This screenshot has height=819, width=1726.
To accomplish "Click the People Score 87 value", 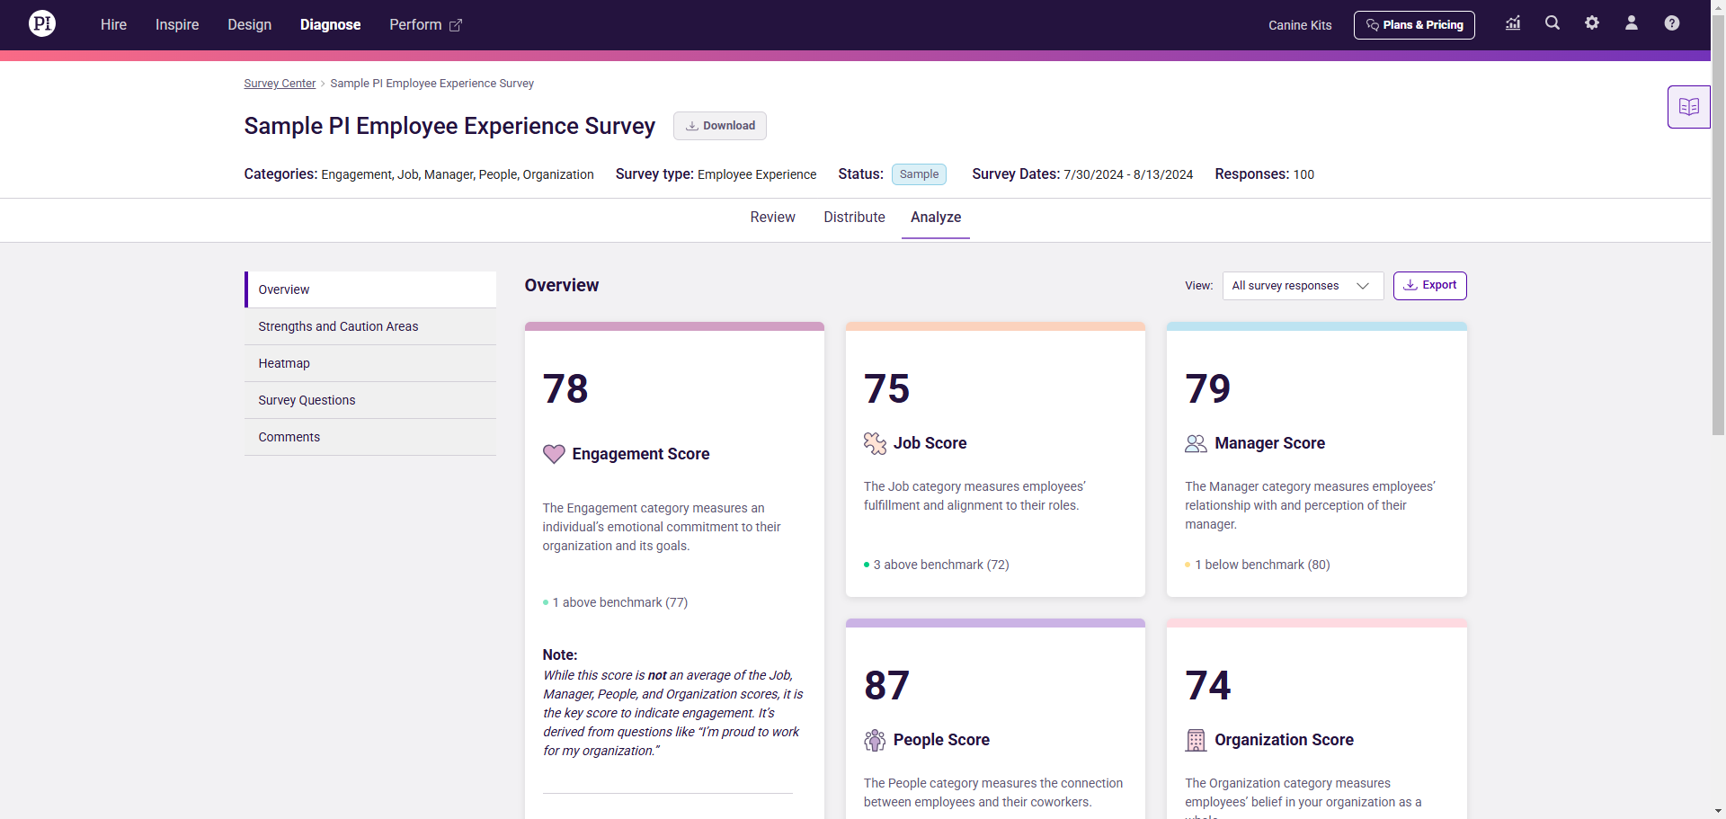I will tap(886, 686).
